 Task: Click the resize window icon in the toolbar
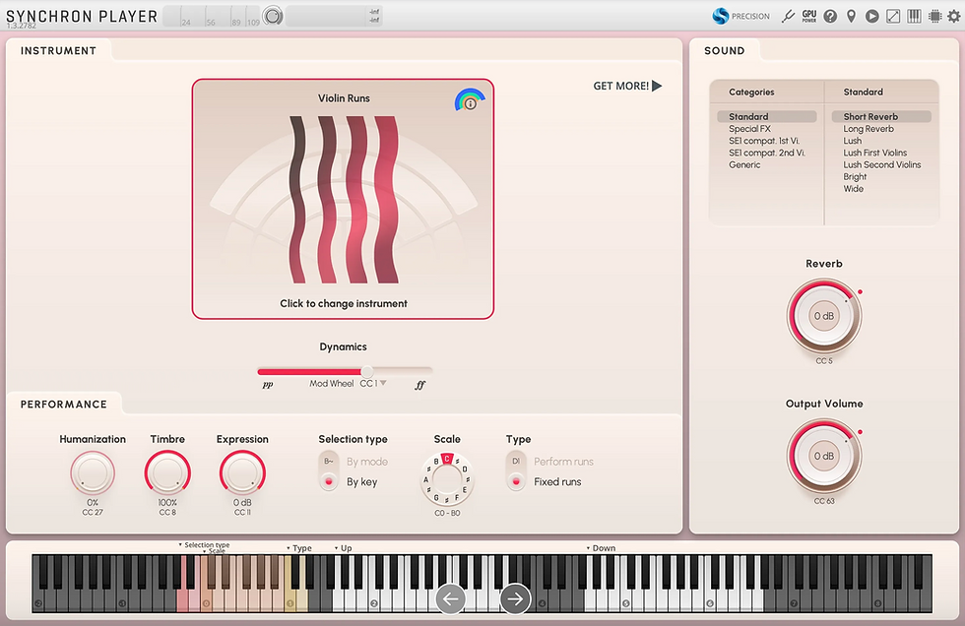pos(892,16)
